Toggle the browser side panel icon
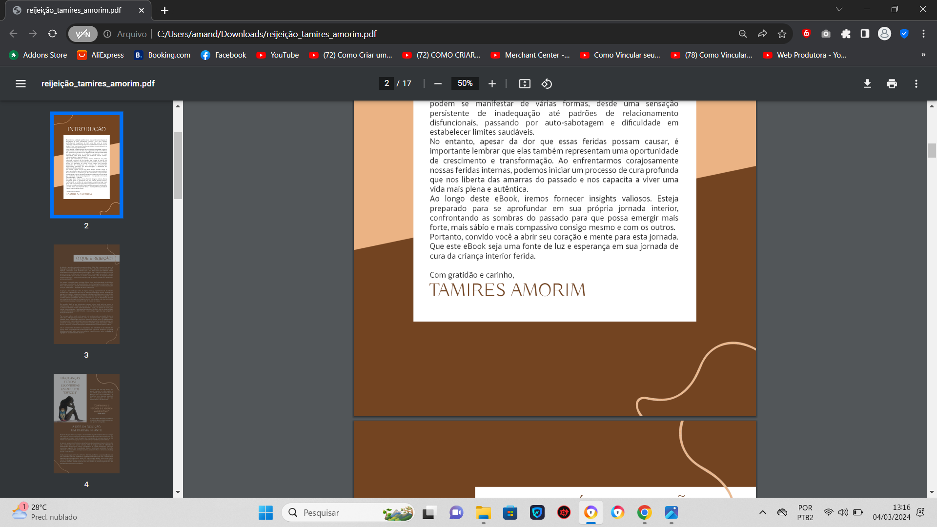Screen dimensions: 937x527 point(865,34)
